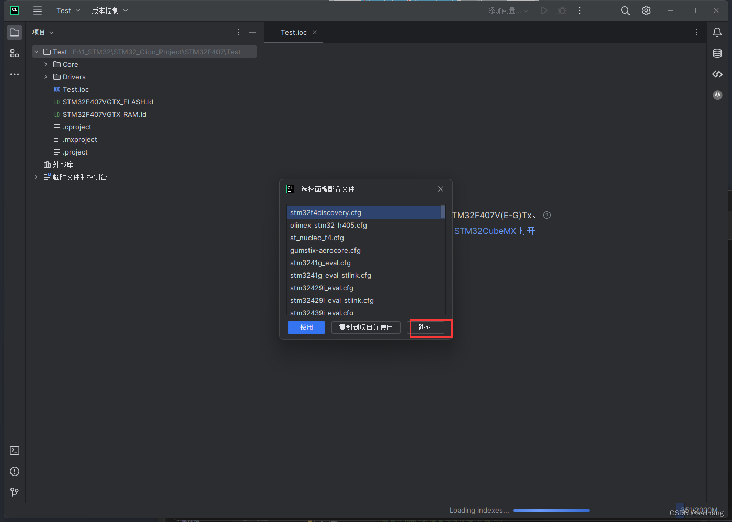
Task: Open the Structure tool window icon
Action: pyautogui.click(x=15, y=53)
